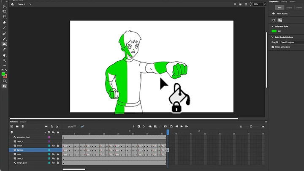
Task: Open the Scene 1 dropdown
Action: point(30,4)
